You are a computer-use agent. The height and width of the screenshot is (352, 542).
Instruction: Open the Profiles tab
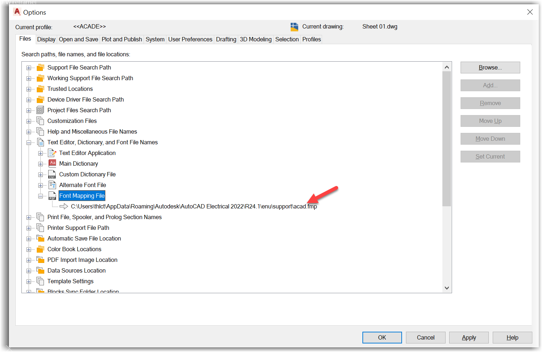click(312, 39)
